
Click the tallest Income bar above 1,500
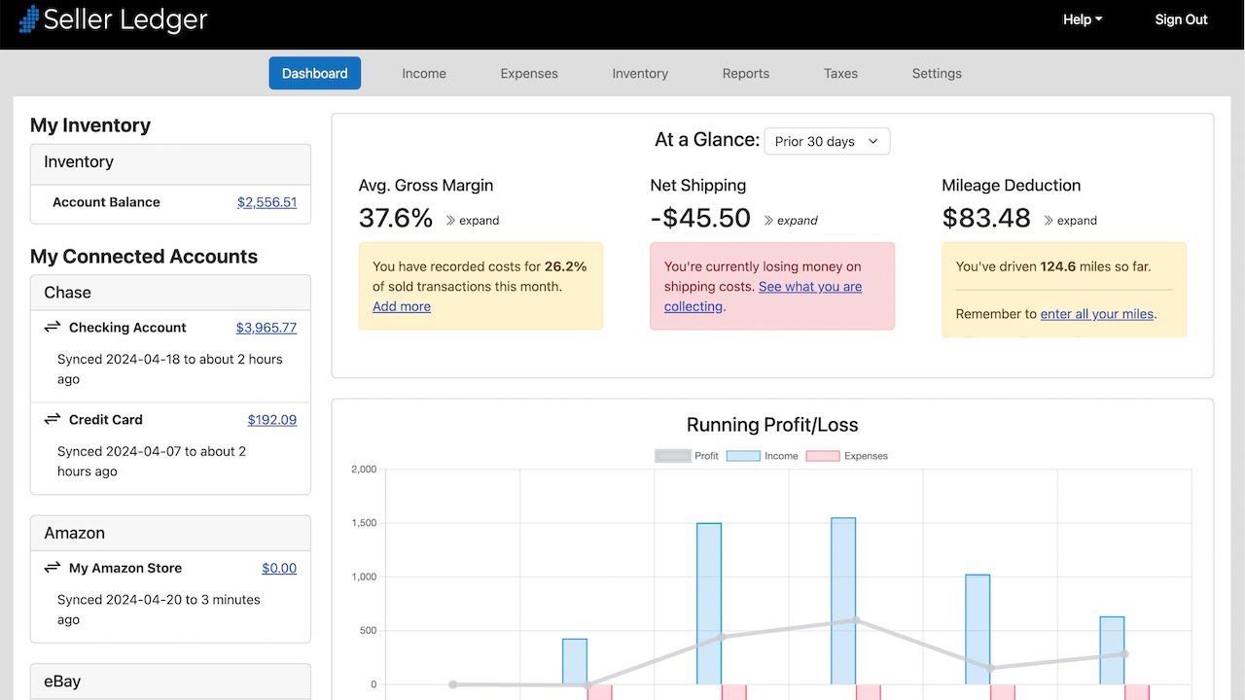click(843, 601)
